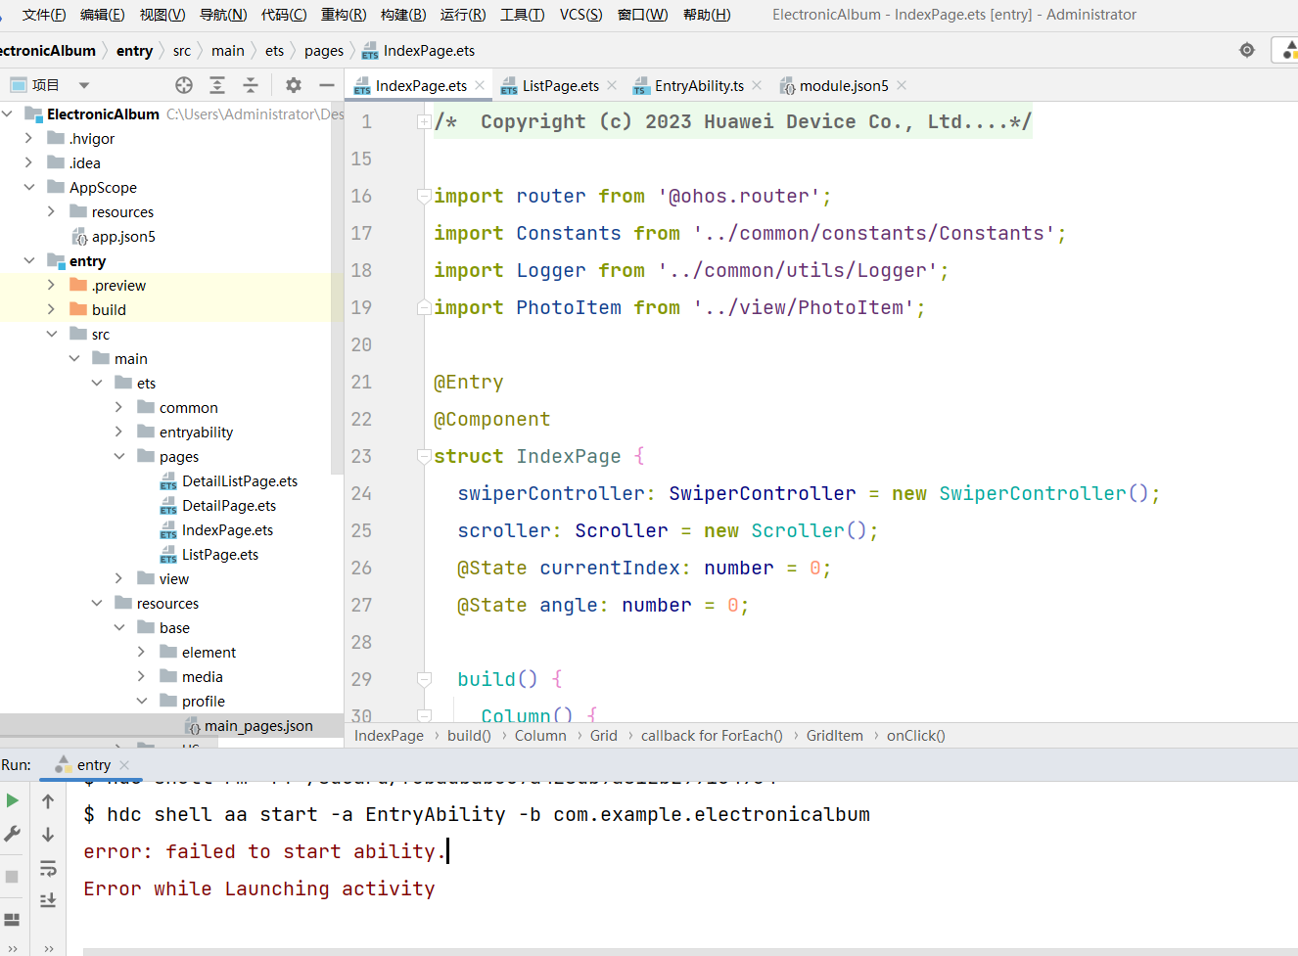Close the IndexPage.ets editor tab
Image resolution: width=1298 pixels, height=956 pixels.
pyautogui.click(x=480, y=85)
